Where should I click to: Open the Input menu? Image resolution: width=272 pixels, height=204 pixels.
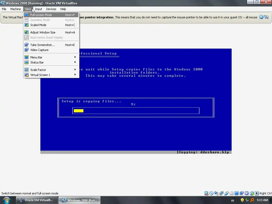[x=39, y=9]
